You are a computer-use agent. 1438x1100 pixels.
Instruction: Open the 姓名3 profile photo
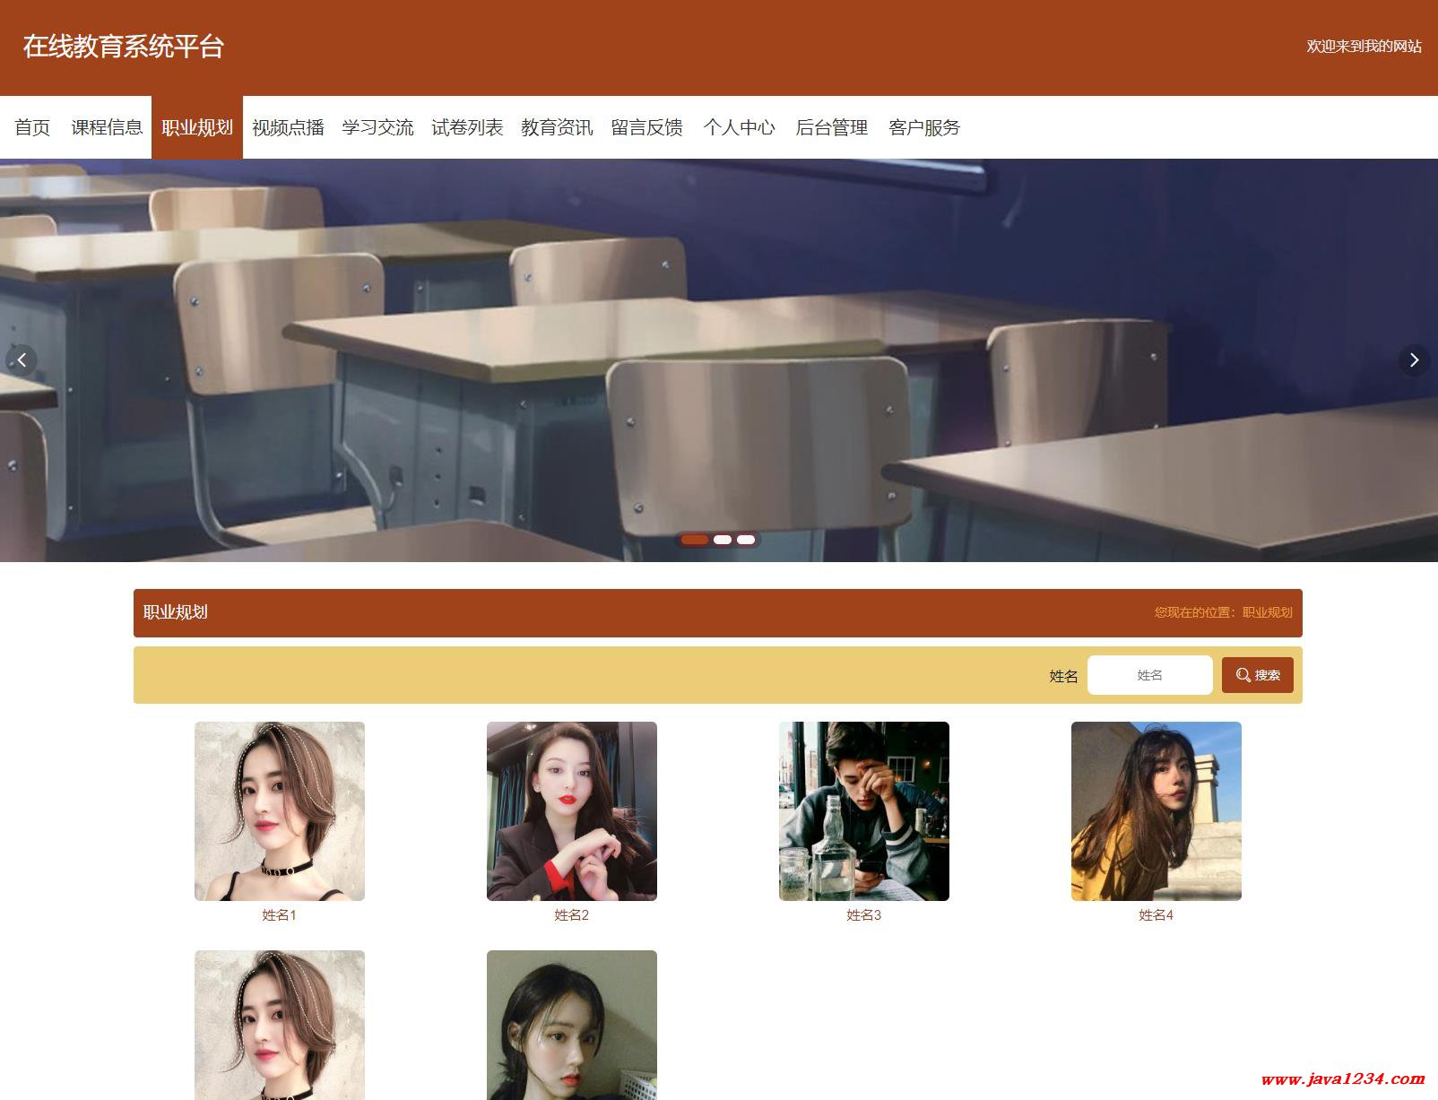pos(864,811)
